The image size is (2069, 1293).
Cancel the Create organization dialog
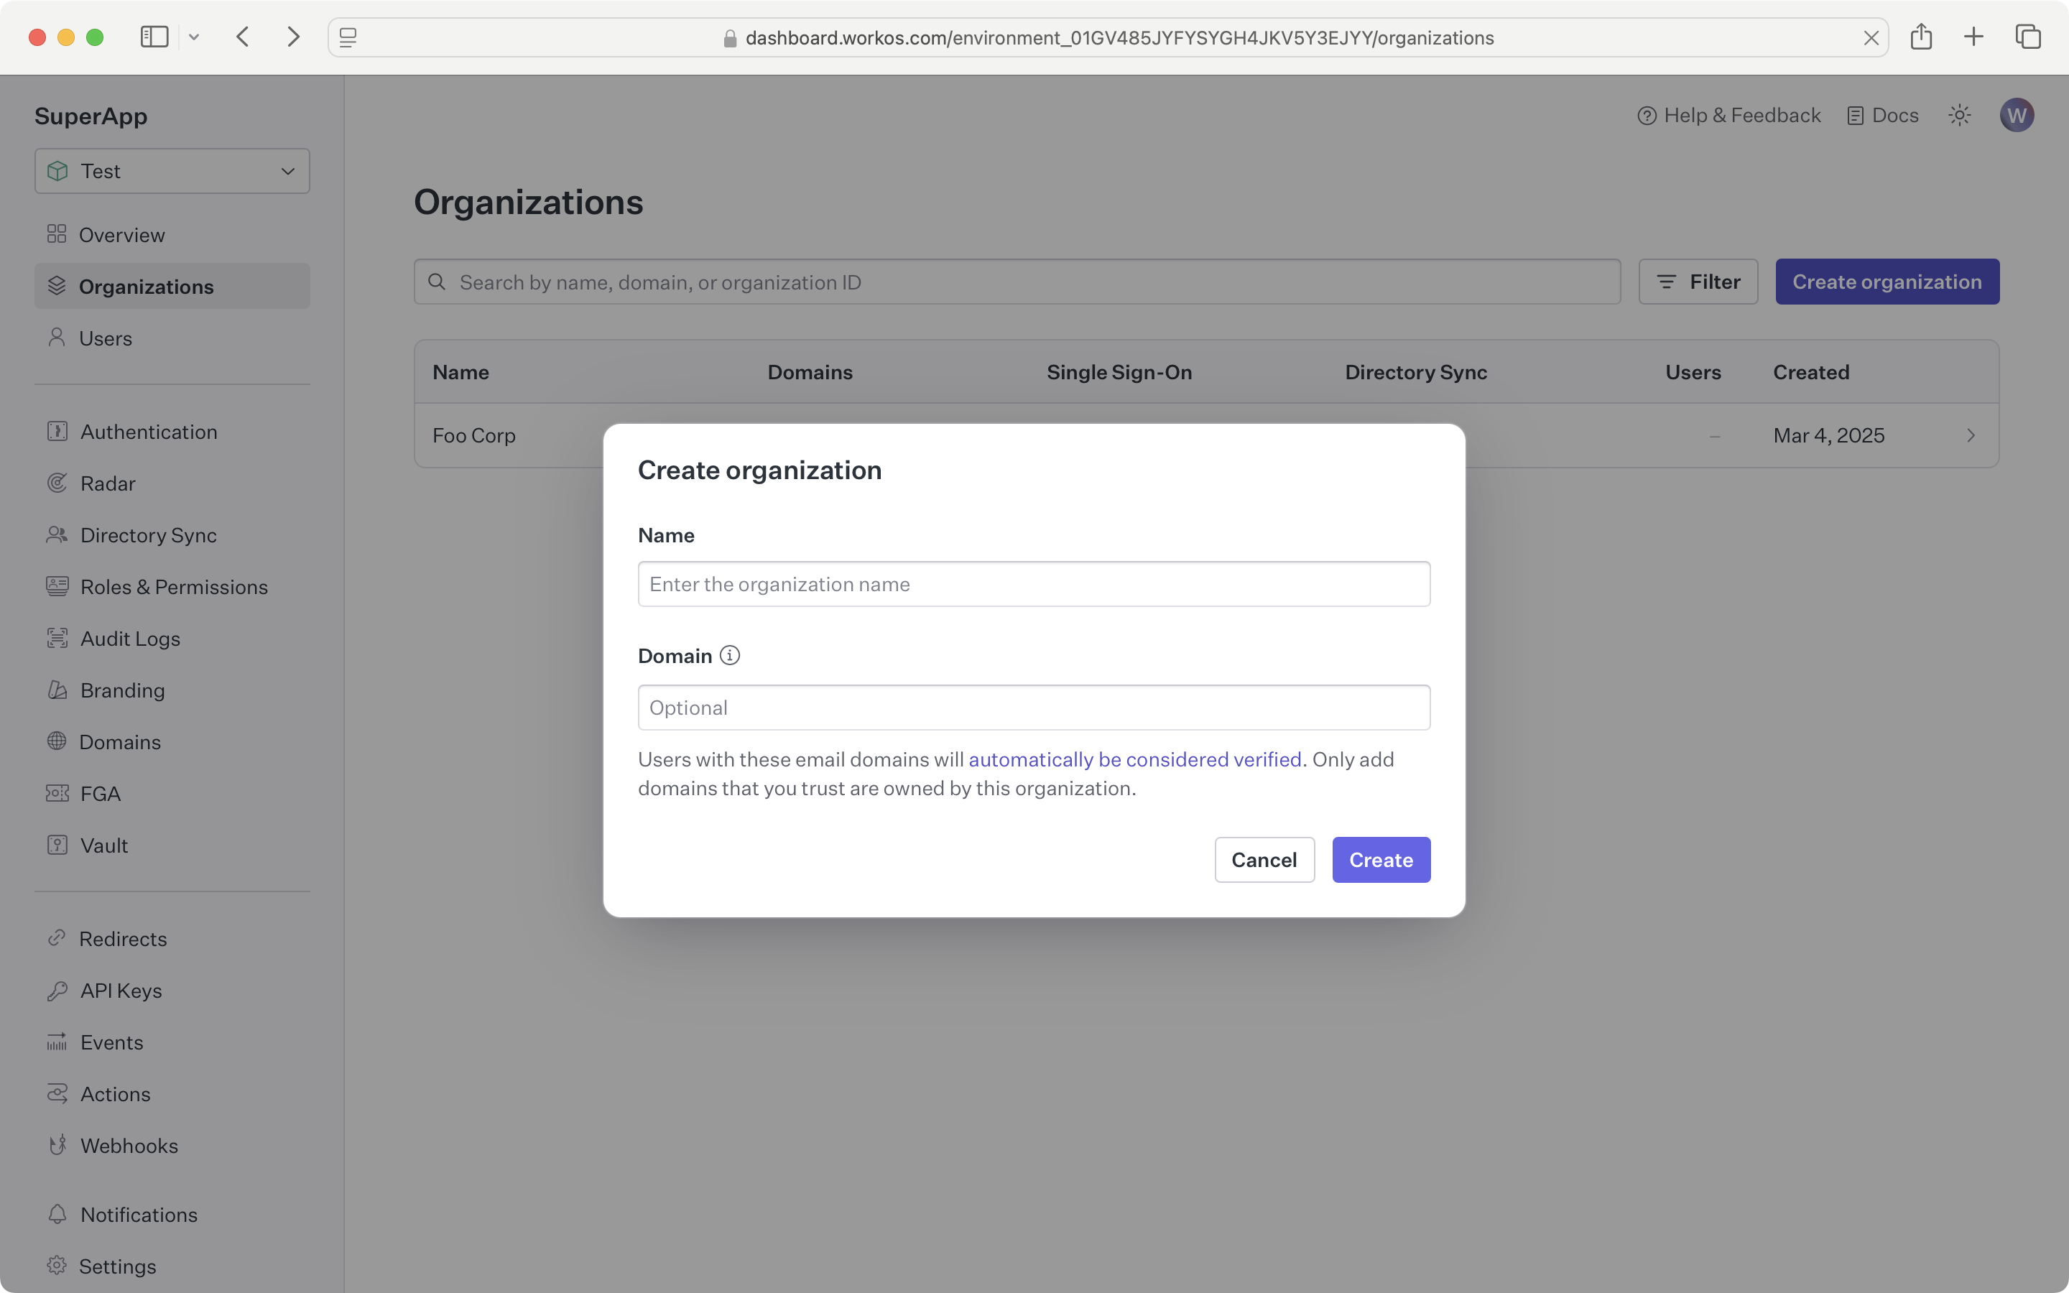(x=1264, y=859)
